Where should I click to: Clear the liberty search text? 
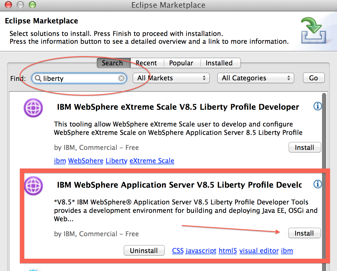coord(121,78)
